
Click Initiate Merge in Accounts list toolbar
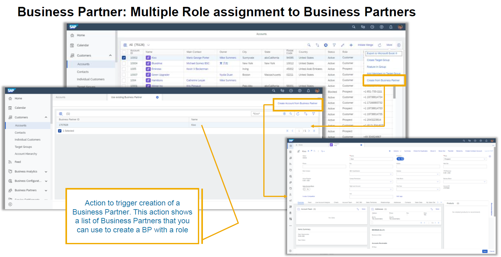(x=365, y=45)
